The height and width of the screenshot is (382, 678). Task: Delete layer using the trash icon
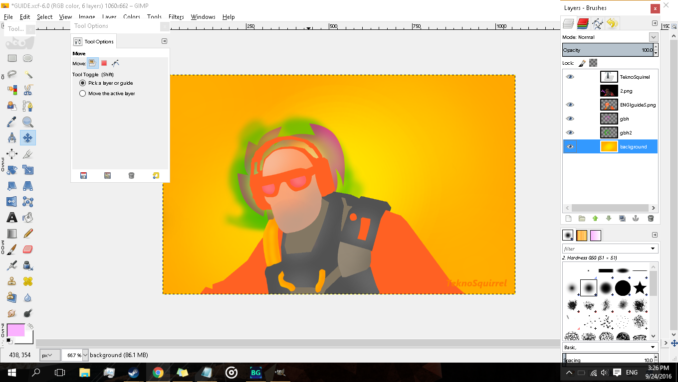tap(651, 218)
